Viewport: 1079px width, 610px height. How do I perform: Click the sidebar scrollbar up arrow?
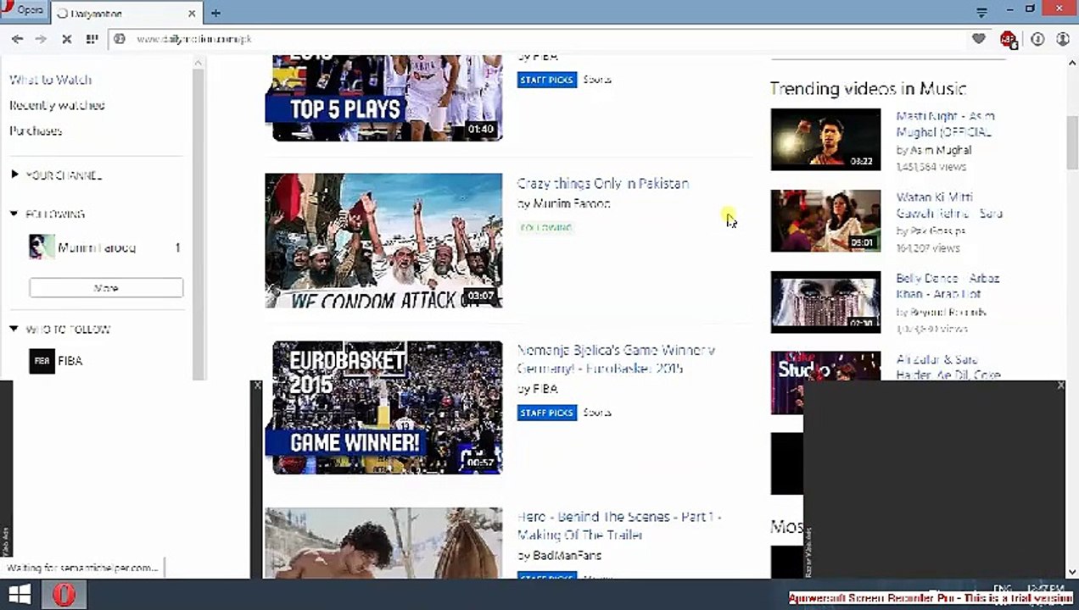point(198,62)
